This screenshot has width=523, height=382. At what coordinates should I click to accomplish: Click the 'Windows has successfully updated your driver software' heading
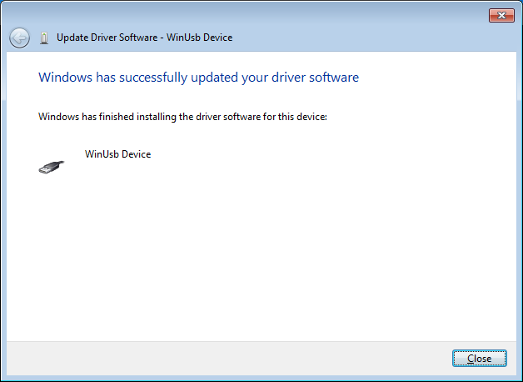click(x=198, y=77)
